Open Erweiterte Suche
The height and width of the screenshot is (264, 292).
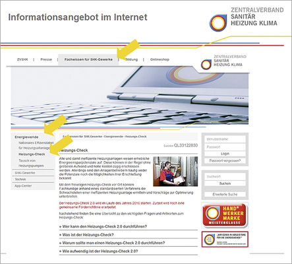point(225,194)
